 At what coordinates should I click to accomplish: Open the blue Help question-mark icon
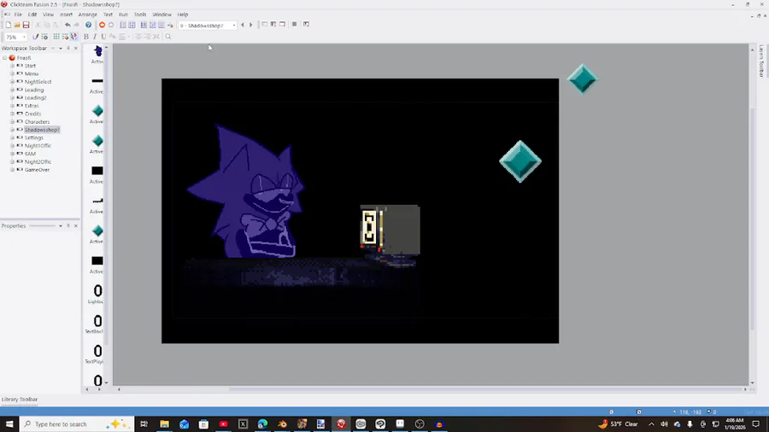pyautogui.click(x=88, y=25)
